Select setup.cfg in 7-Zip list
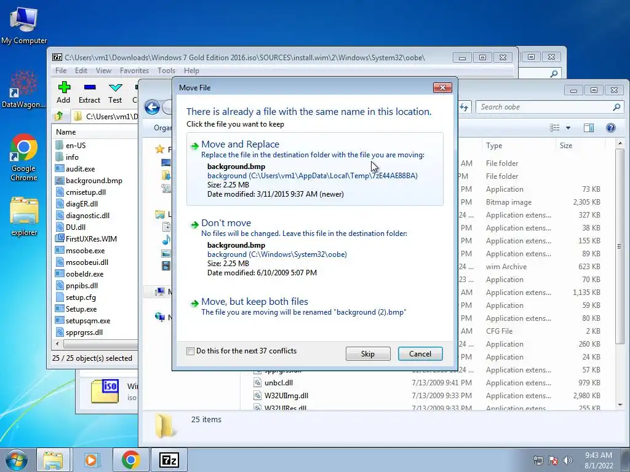Screen dimensions: 630x472 pyautogui.click(x=81, y=297)
